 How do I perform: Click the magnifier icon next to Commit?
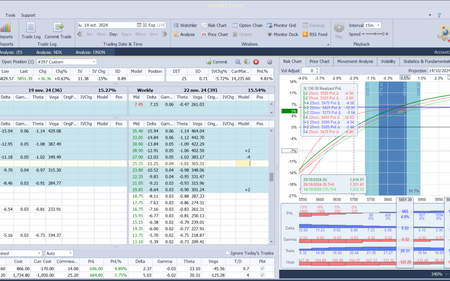(x=237, y=62)
